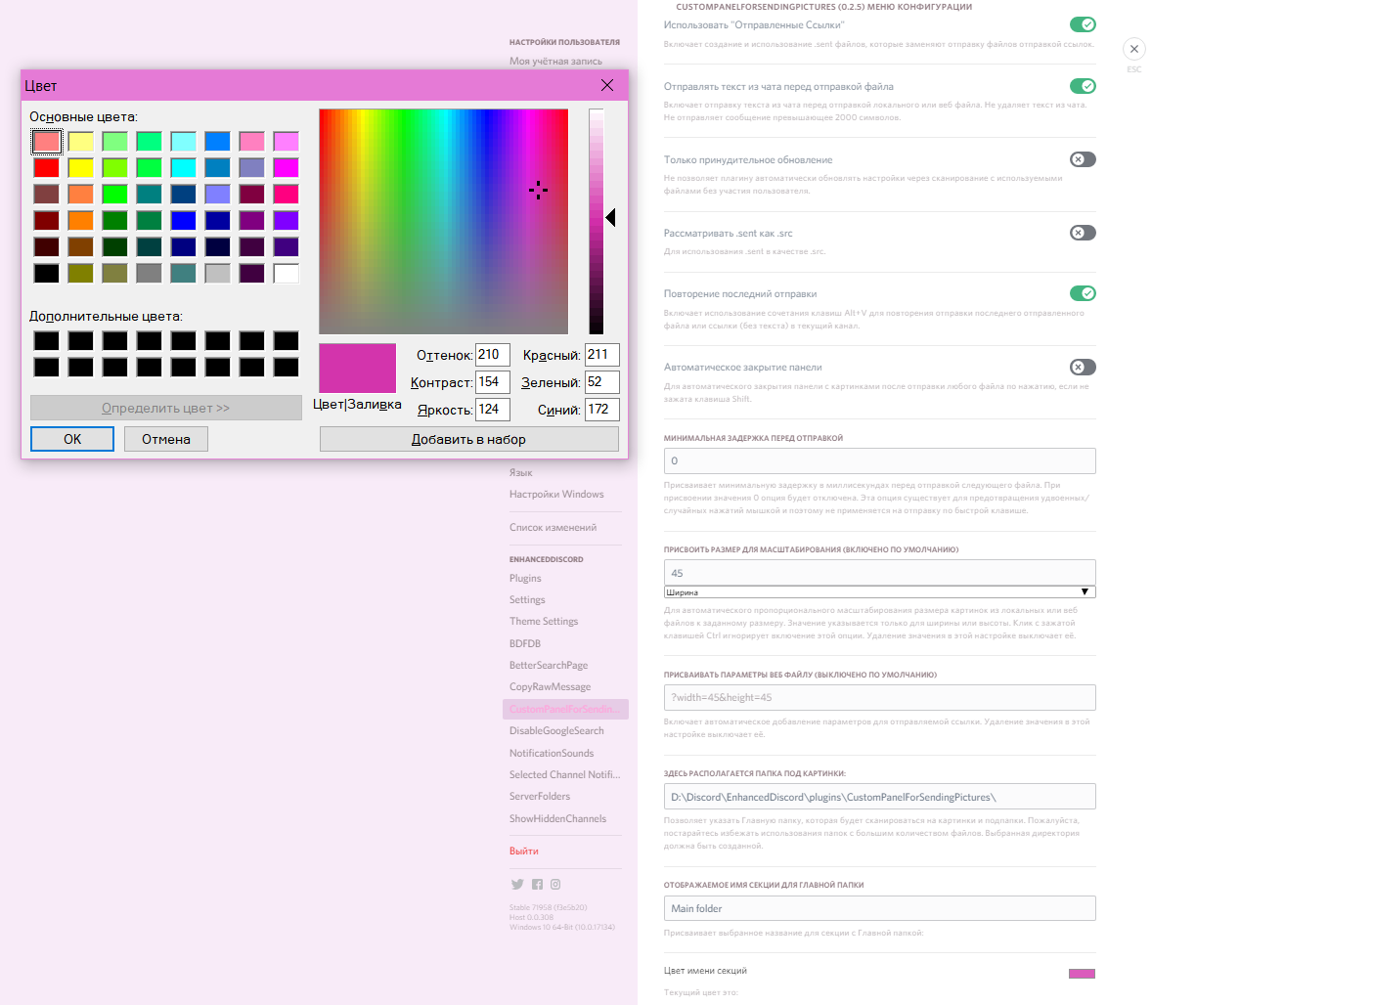Enable Рассматривать .sent как .src switch
Viewport: 1373px width, 1005px height.
(x=1083, y=233)
